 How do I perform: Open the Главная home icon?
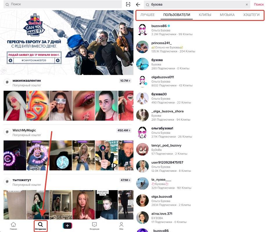(13, 226)
